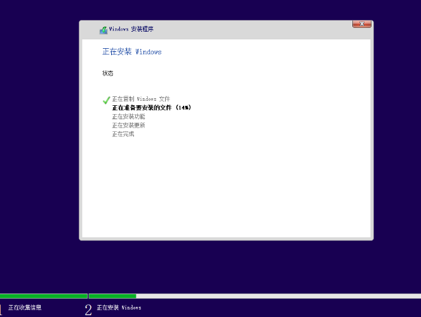421x317 pixels.
Task: Select the 正在完成 step
Action: pyautogui.click(x=123, y=134)
